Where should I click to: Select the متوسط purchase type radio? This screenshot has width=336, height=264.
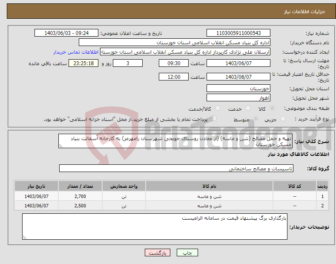click(x=256, y=119)
